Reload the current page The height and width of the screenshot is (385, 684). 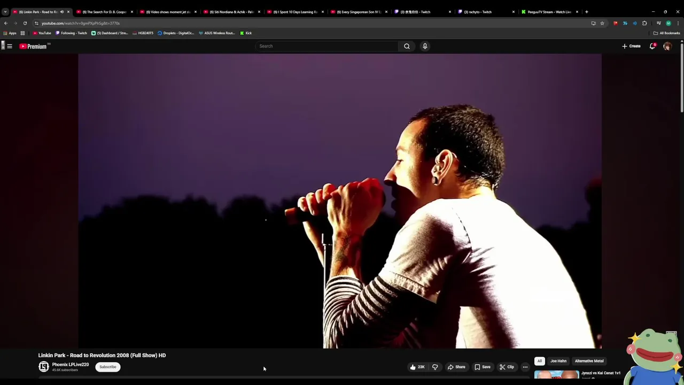[25, 23]
